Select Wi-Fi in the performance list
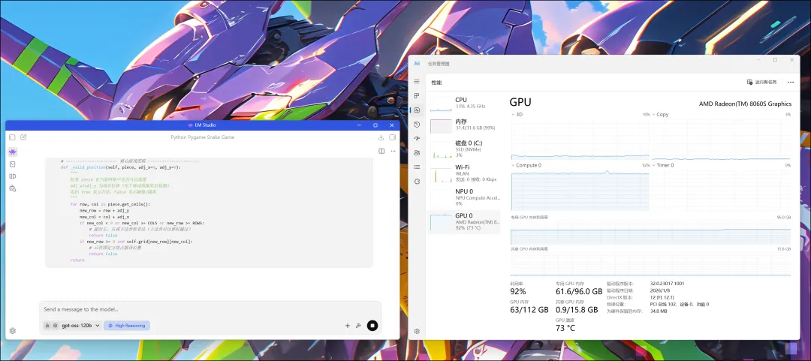 pyautogui.click(x=464, y=173)
